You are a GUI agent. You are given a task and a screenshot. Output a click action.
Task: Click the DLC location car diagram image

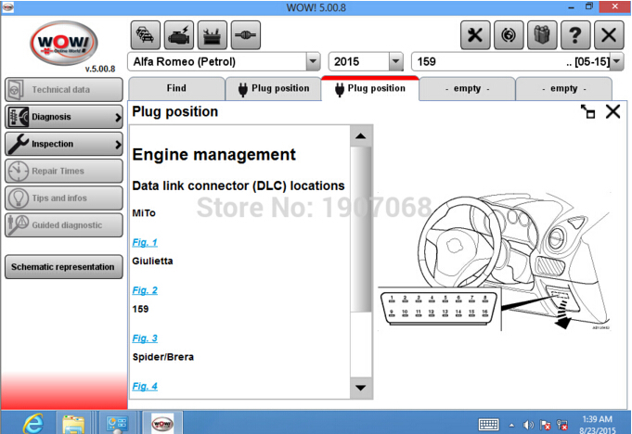click(x=495, y=262)
